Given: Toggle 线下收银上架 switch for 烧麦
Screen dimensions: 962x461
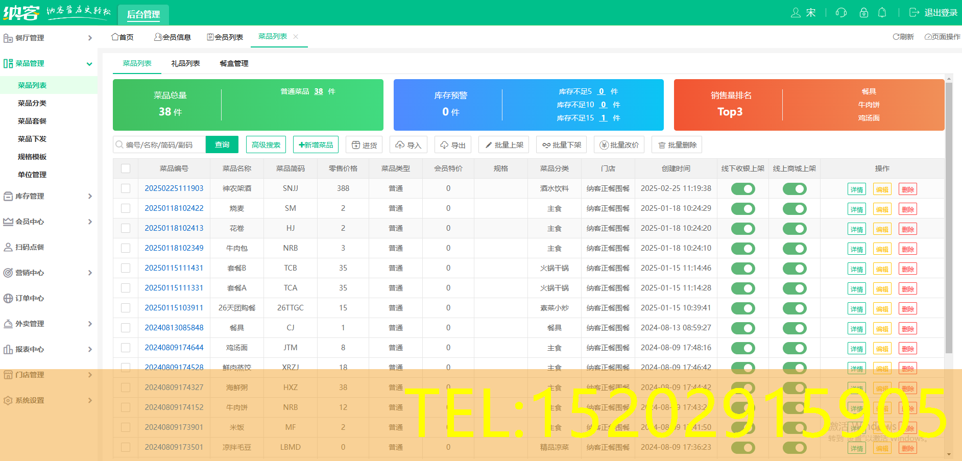Looking at the screenshot, I should pos(743,209).
